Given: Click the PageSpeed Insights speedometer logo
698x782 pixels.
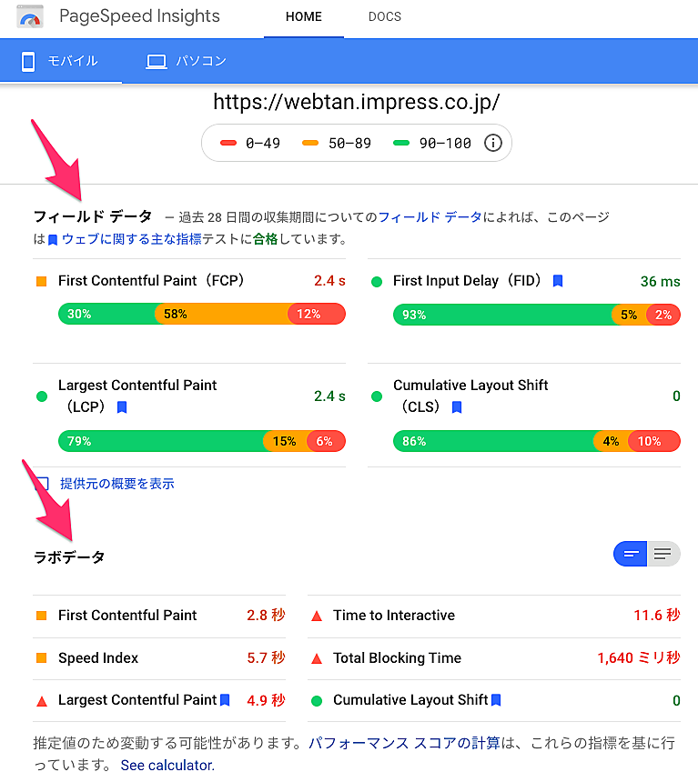Looking at the screenshot, I should (x=30, y=16).
